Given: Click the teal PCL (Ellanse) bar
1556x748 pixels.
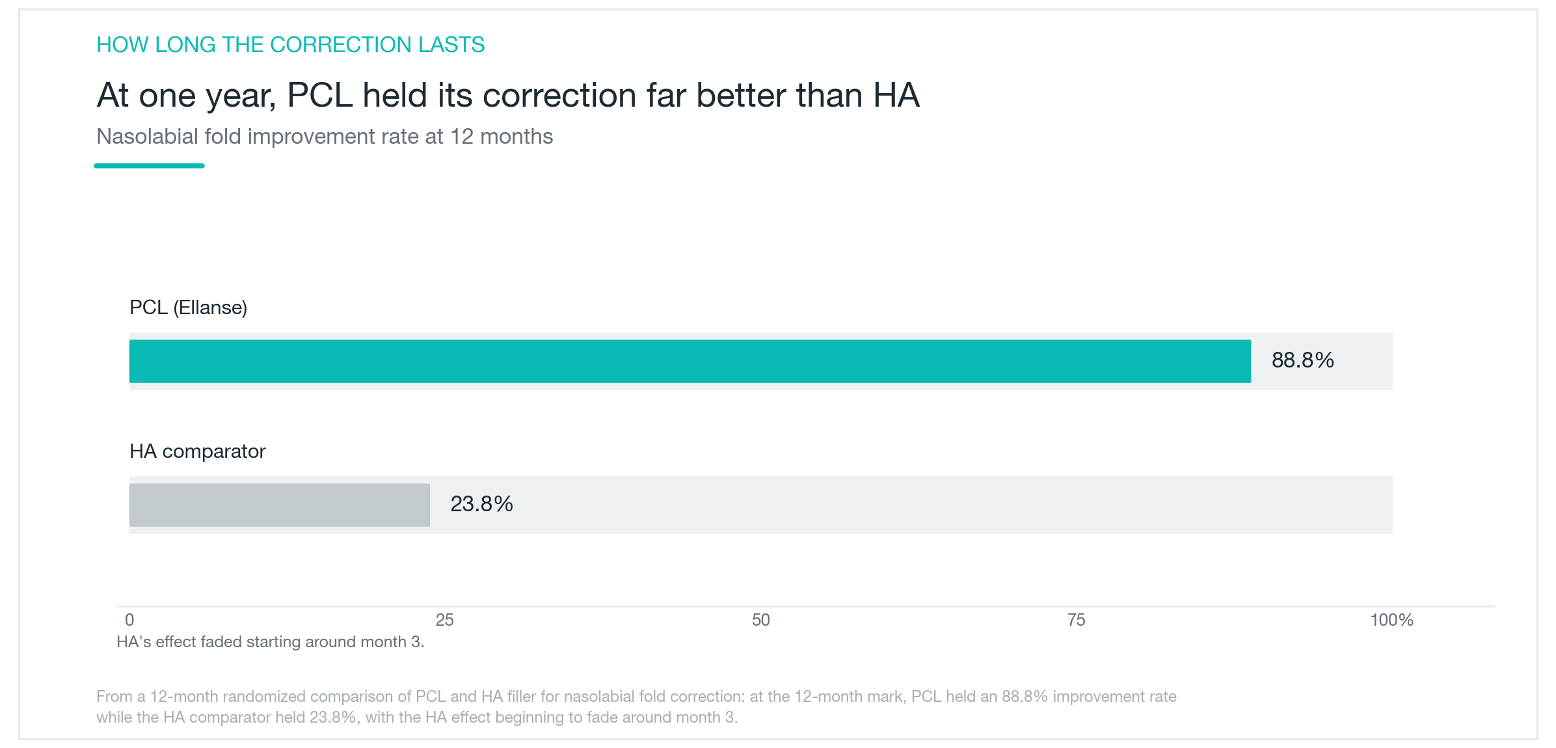Looking at the screenshot, I should pos(690,361).
